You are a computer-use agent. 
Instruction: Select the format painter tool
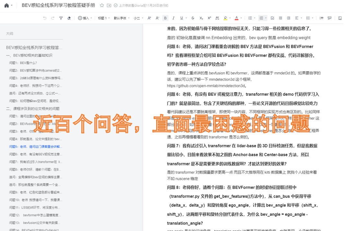pos(61,18)
